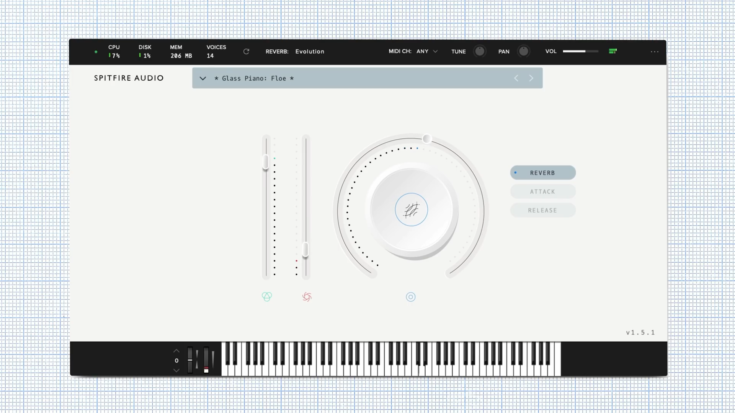Click the blue circle icon below the big knob
The height and width of the screenshot is (413, 735).
[x=411, y=297]
